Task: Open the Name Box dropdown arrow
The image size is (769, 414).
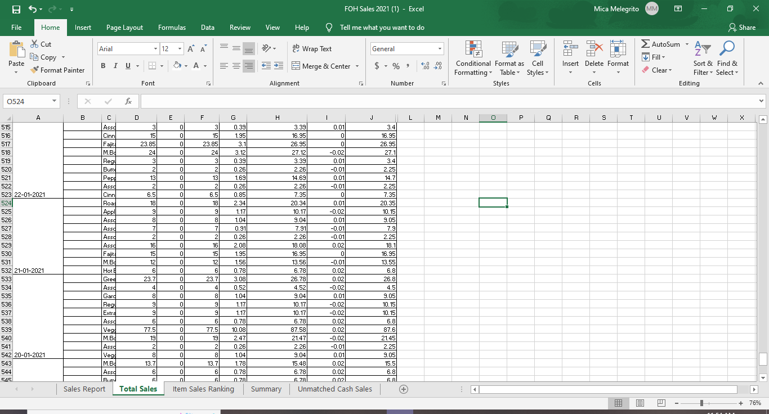Action: pyautogui.click(x=54, y=101)
